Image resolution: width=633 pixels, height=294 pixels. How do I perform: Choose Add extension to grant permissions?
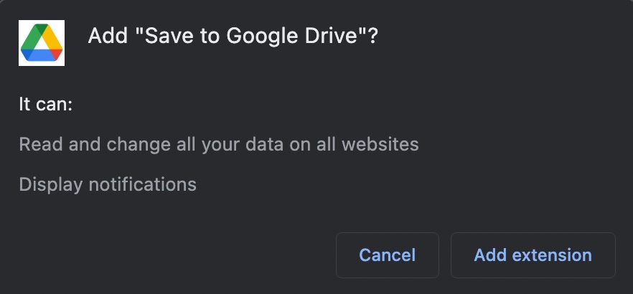pyautogui.click(x=533, y=255)
